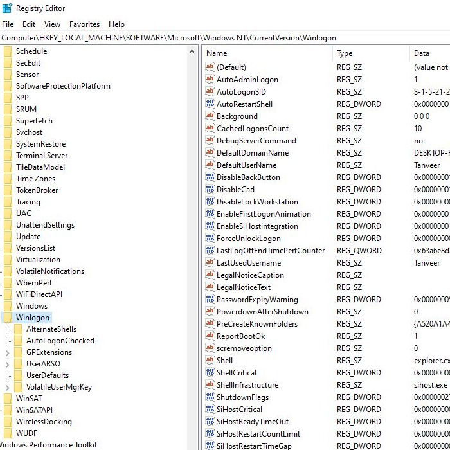Open the Help menu
The width and height of the screenshot is (450, 450).
[x=116, y=24]
